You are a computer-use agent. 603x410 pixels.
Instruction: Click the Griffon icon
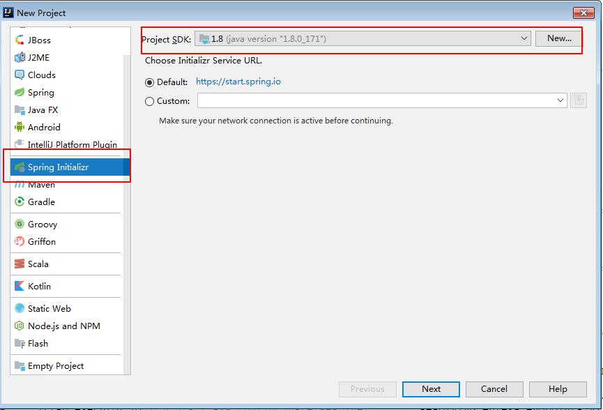20,241
